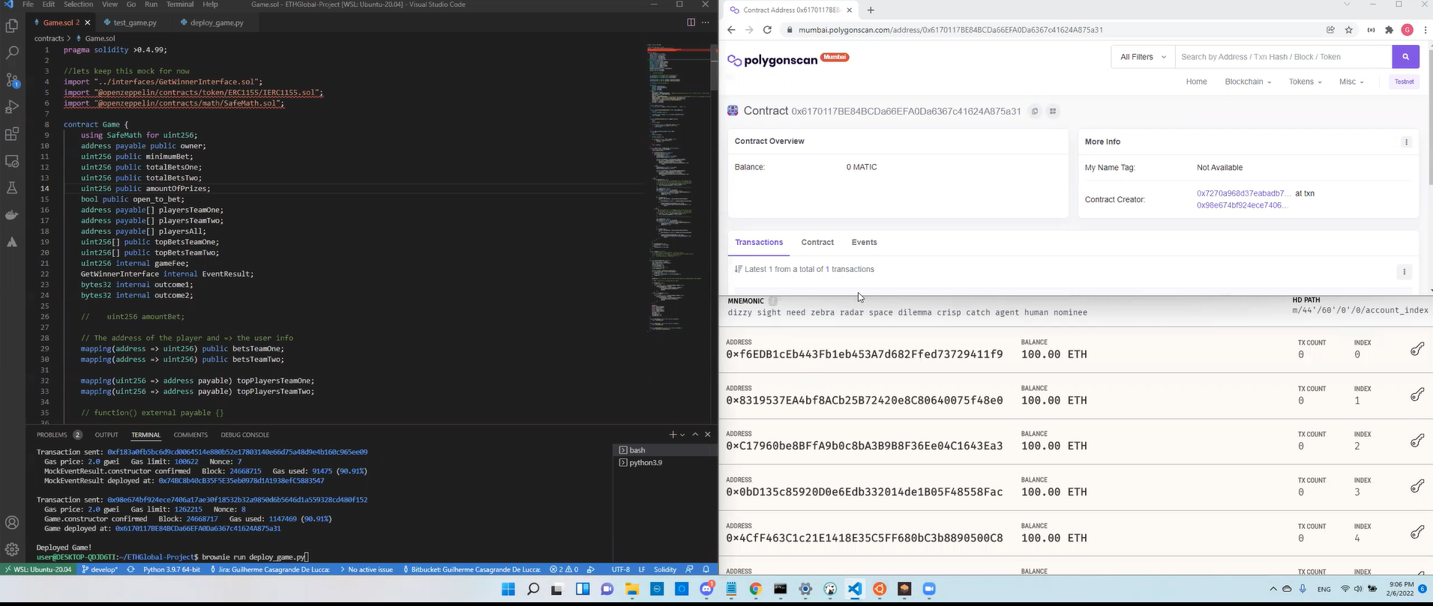
Task: Open the Run and Debug view
Action: pyautogui.click(x=12, y=107)
